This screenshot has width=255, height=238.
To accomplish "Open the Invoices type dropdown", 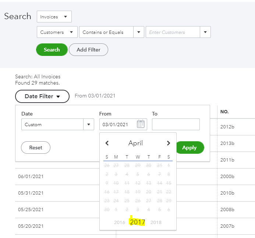I will [54, 17].
